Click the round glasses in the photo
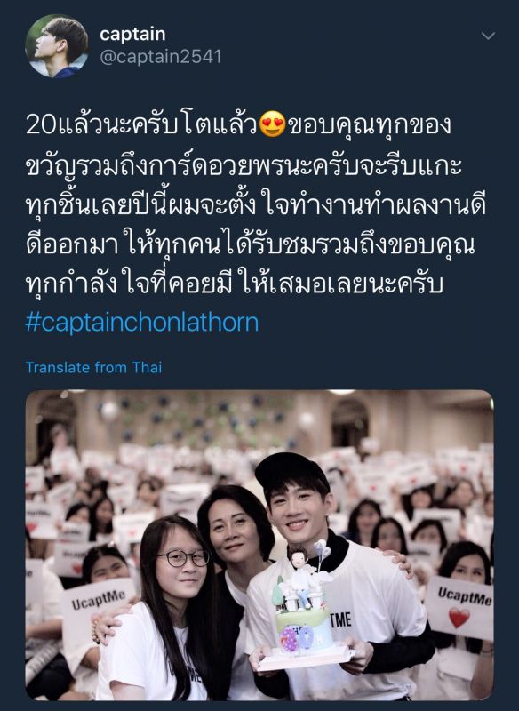 pos(184,558)
